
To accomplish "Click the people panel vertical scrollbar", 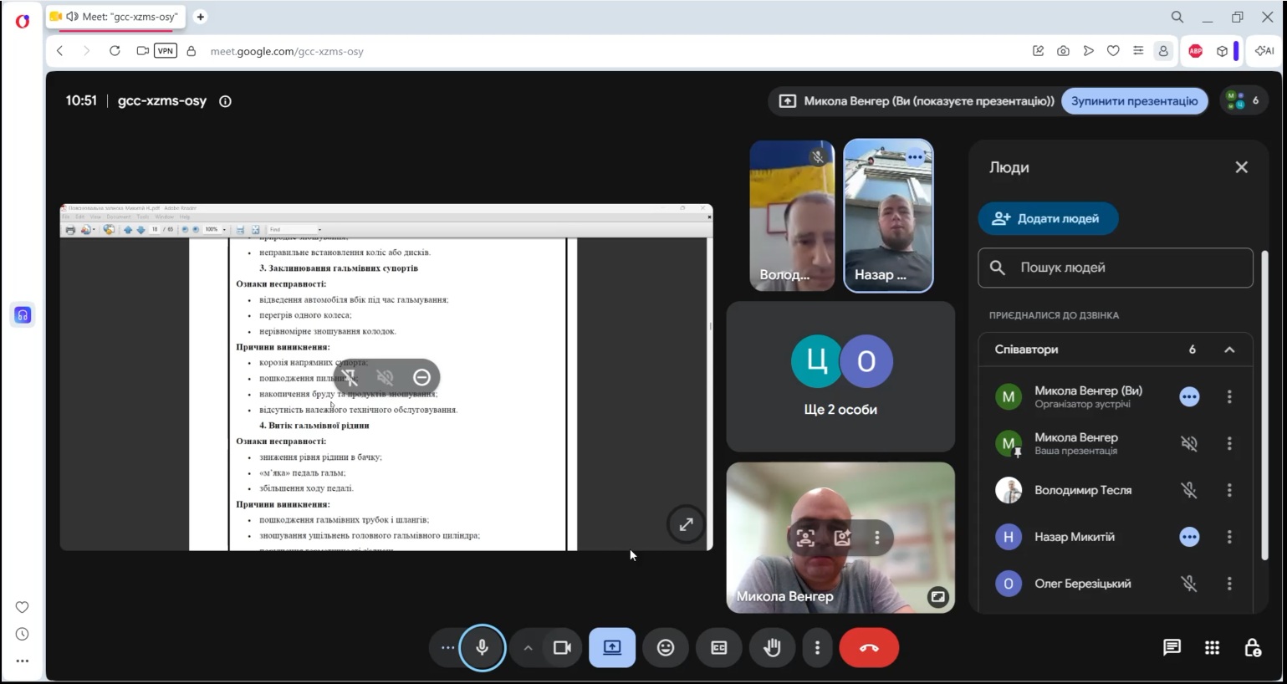I will coord(1265,406).
